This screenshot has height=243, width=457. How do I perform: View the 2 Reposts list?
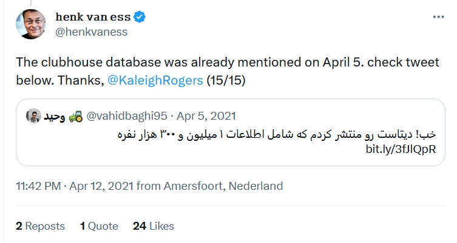coord(40,226)
